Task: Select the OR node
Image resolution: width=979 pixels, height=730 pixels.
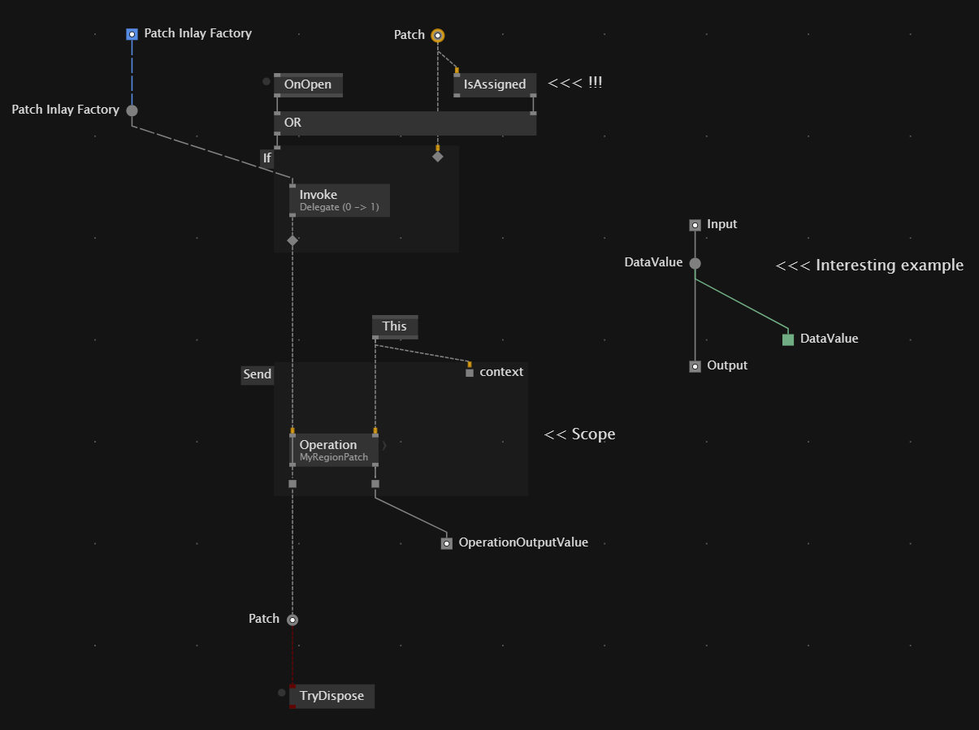Action: click(405, 123)
